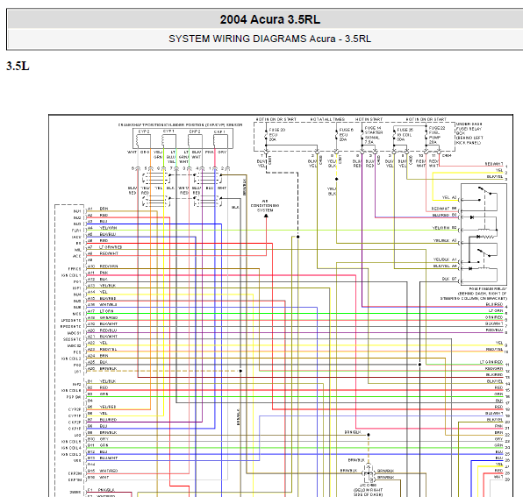Select the 3.5L section heading
Viewport: 523px width, 497px height.
pyautogui.click(x=18, y=66)
